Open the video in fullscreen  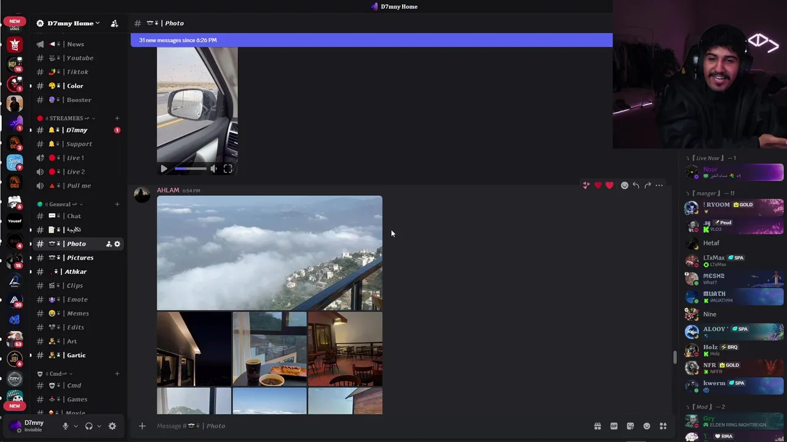pos(227,169)
